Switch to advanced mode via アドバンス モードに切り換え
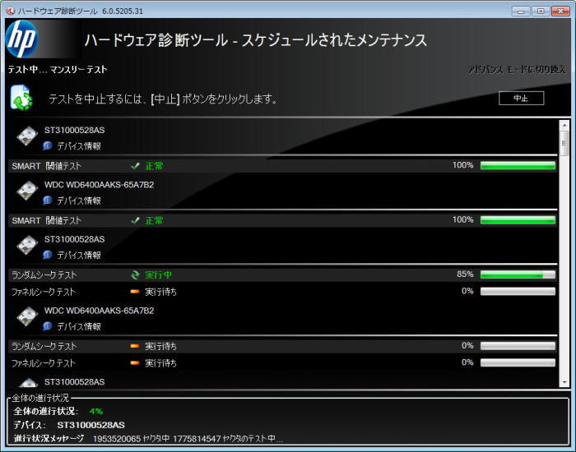 (x=517, y=69)
